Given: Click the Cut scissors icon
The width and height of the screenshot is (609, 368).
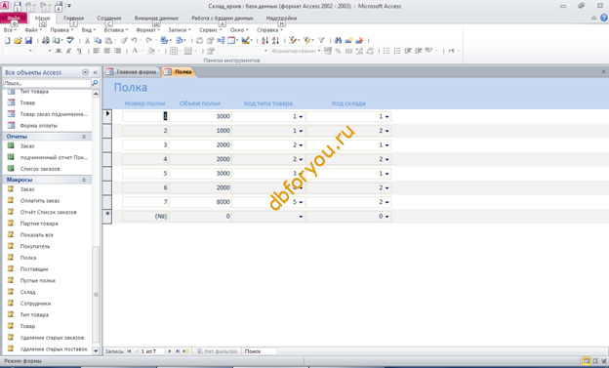Looking at the screenshot, I should [x=88, y=40].
